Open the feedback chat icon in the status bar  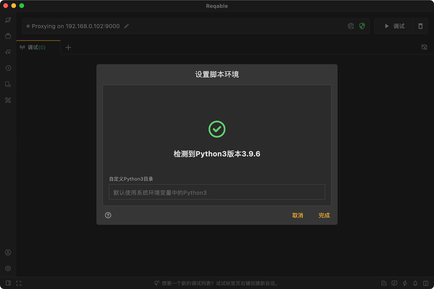point(394,283)
